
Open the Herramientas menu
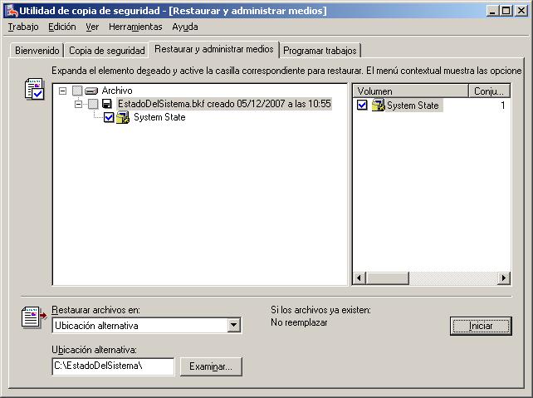[x=135, y=27]
